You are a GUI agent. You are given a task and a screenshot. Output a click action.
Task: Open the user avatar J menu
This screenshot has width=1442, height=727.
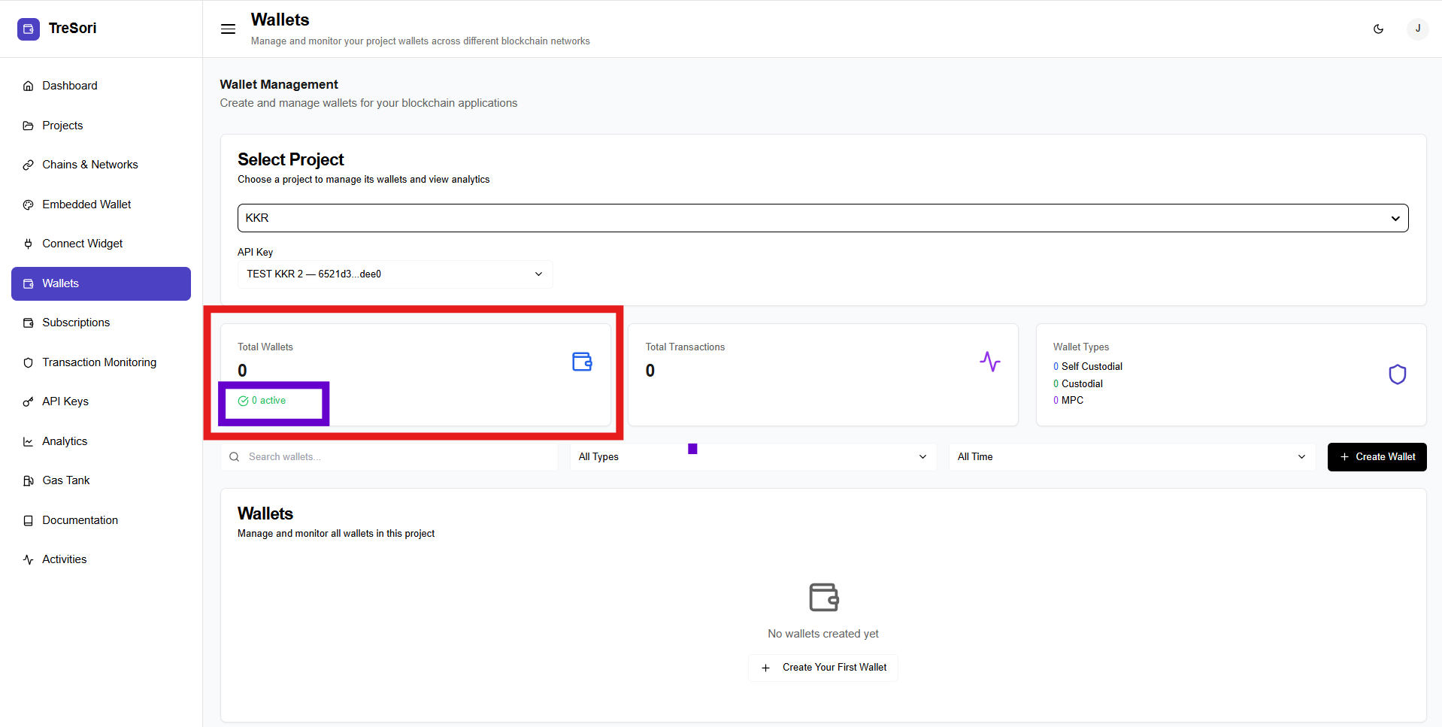(1417, 29)
